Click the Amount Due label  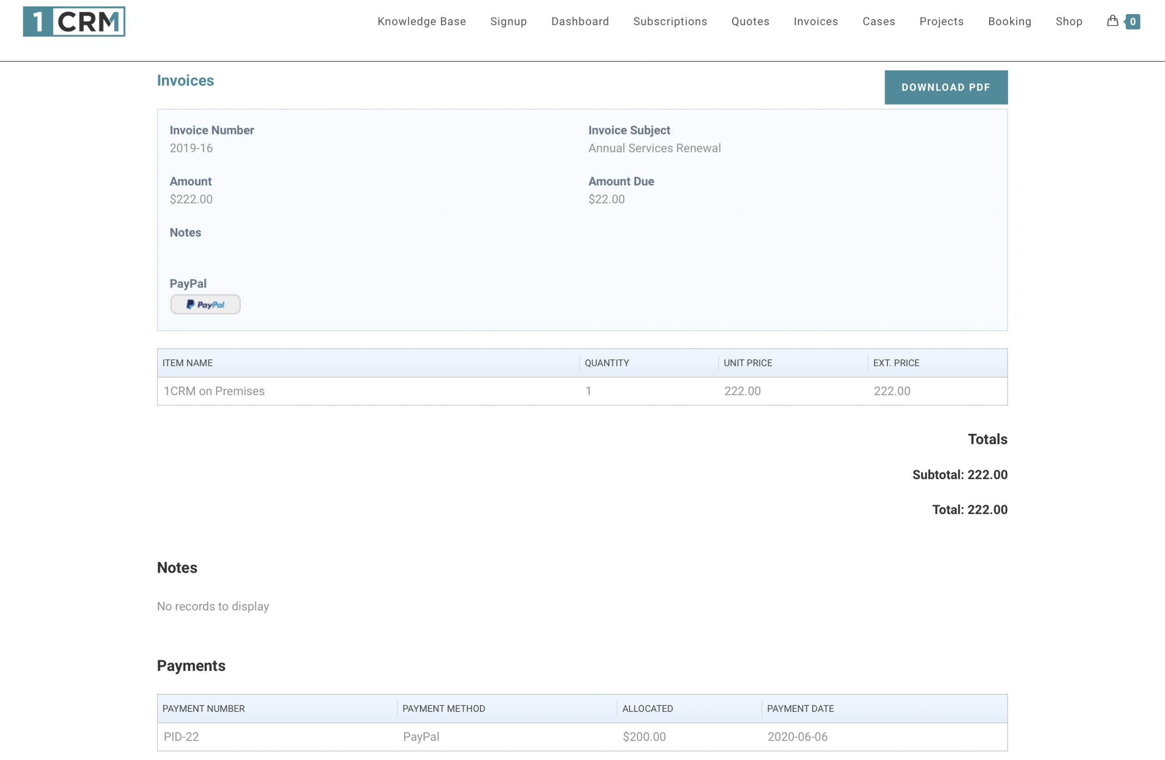point(621,181)
